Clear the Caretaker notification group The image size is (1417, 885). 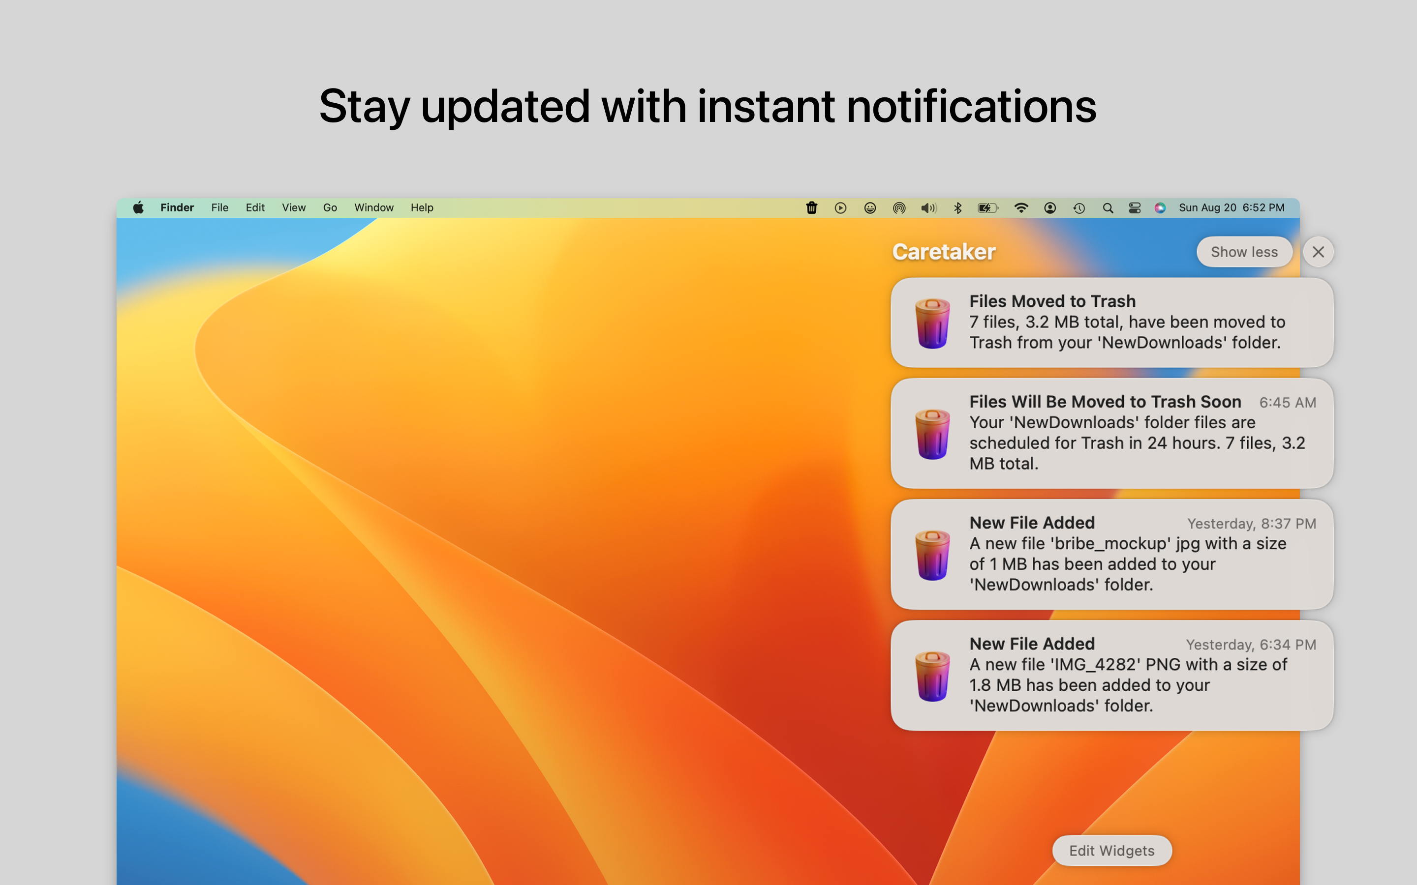coord(1318,252)
